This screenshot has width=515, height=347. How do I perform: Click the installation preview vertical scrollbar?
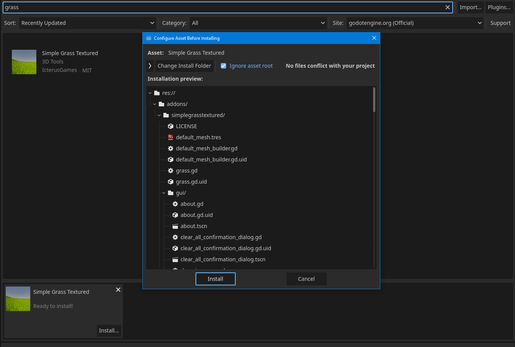[x=374, y=100]
